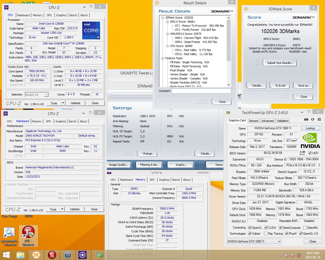Open Tools dropdown arrow in CPU tab window
This screenshot has height=260, width=325.
(x=63, y=103)
